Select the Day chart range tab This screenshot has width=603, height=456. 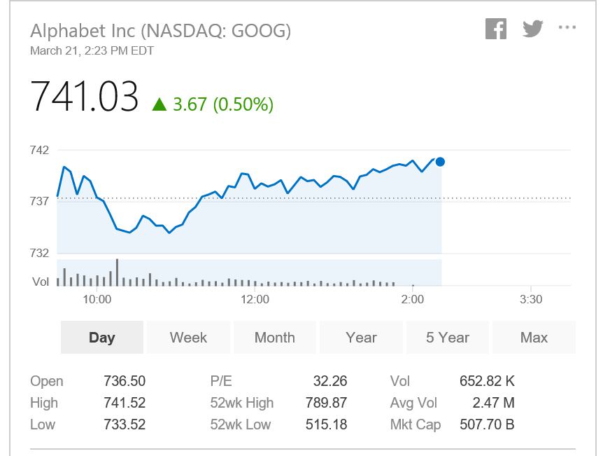[x=102, y=338]
